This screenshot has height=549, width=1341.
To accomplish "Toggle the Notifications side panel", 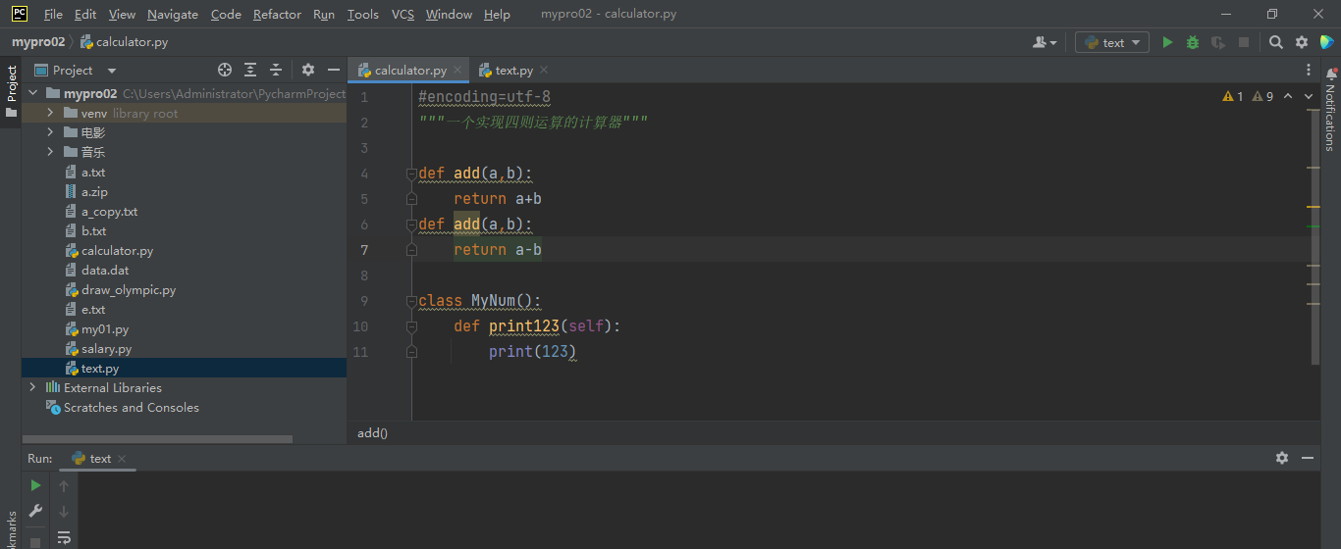I will (1330, 109).
